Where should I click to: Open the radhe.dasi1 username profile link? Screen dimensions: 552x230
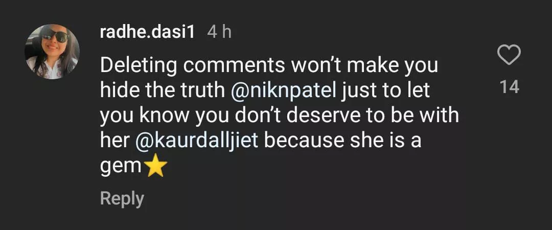(148, 33)
